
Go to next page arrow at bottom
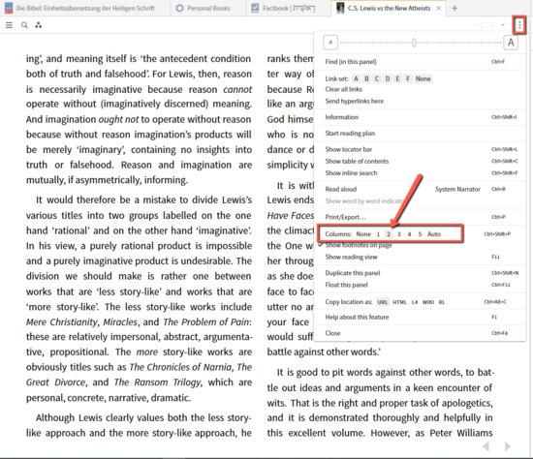pyautogui.click(x=508, y=446)
